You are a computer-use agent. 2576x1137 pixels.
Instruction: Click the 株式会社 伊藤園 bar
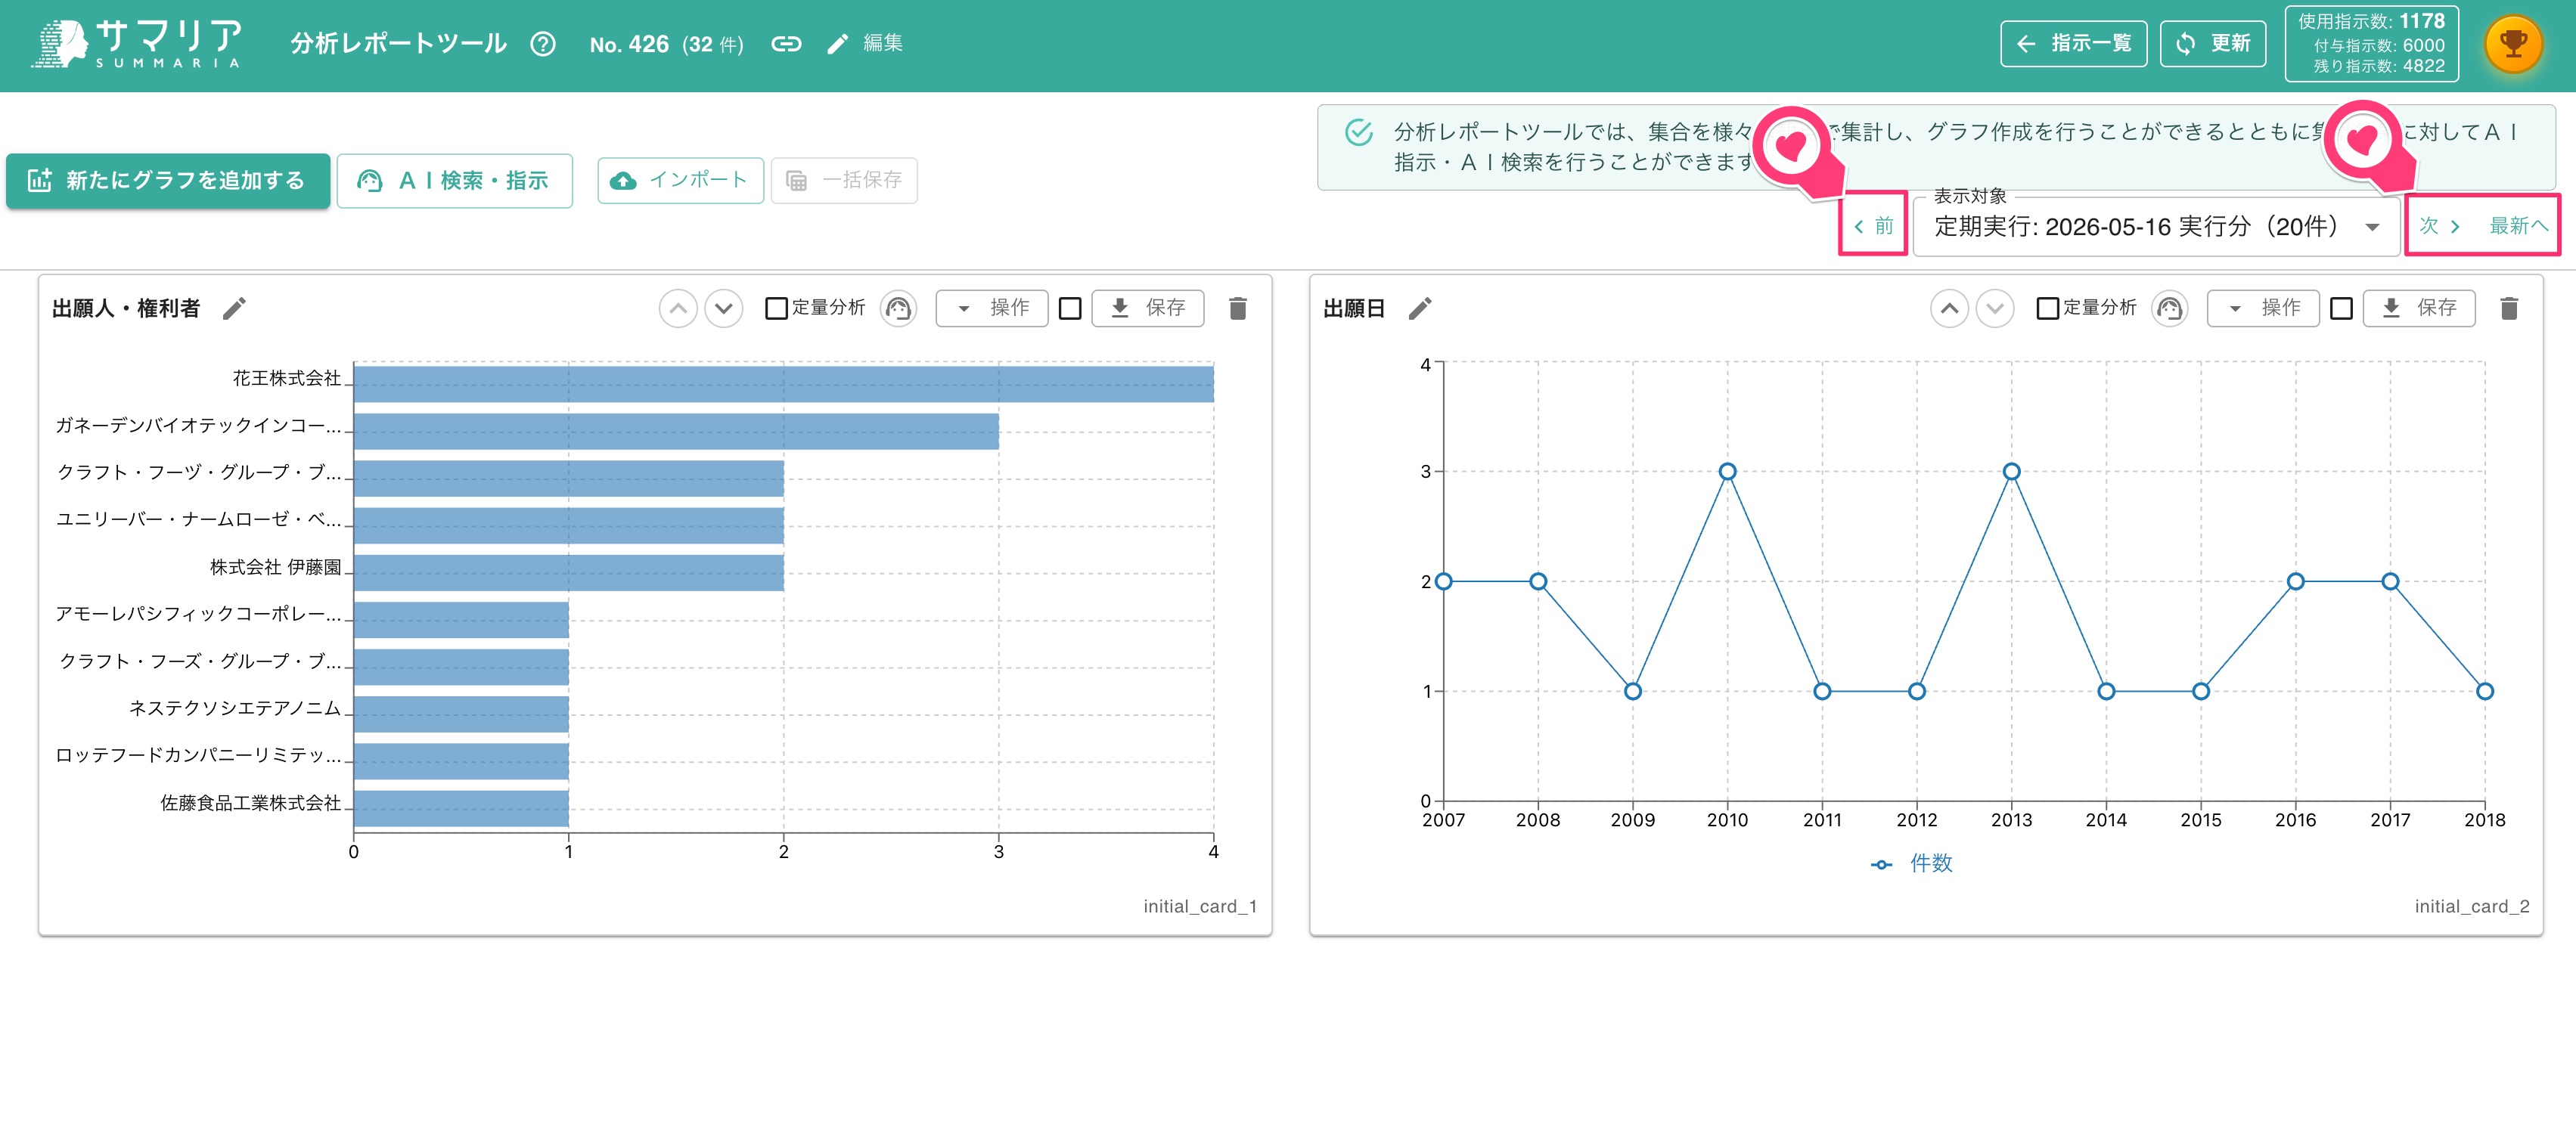569,572
